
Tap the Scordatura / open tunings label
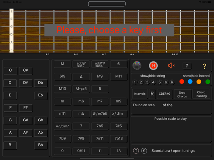click(173, 151)
